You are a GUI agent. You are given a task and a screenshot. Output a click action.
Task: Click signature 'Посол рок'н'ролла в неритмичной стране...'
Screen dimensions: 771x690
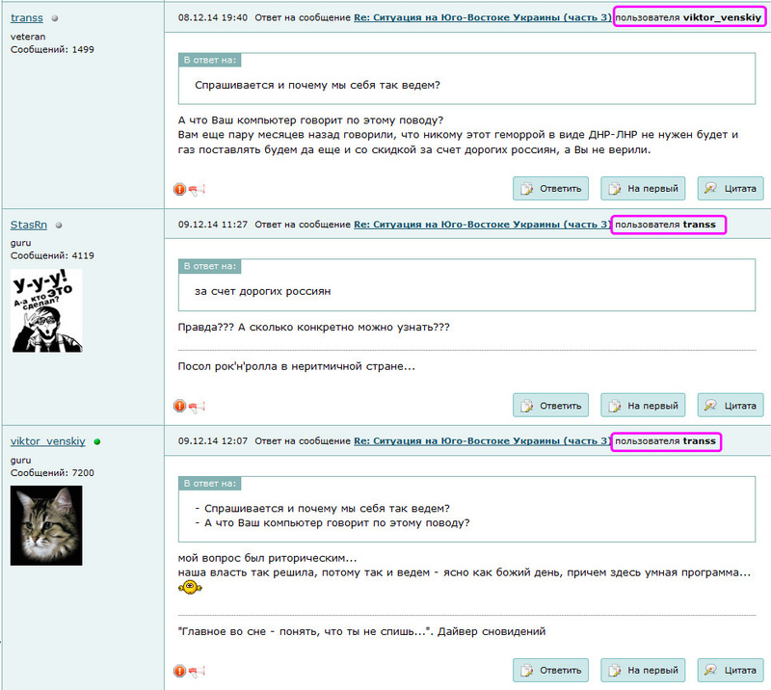[x=297, y=366]
